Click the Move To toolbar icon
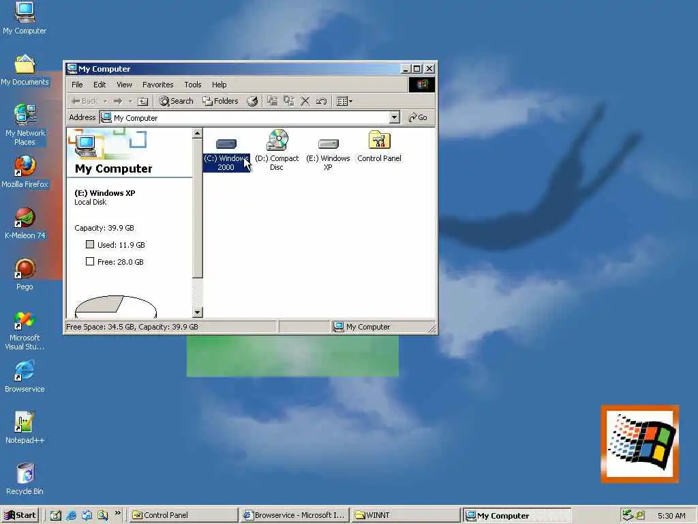 point(272,101)
